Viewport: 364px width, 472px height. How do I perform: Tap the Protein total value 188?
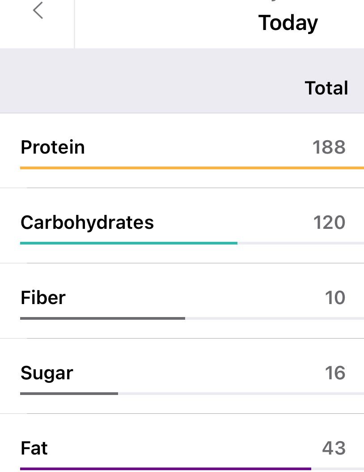[x=329, y=147]
